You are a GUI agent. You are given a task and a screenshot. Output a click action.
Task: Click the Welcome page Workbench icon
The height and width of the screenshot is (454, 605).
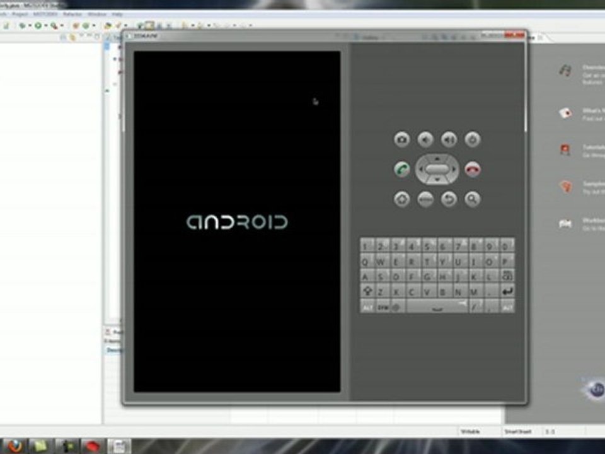pos(565,223)
